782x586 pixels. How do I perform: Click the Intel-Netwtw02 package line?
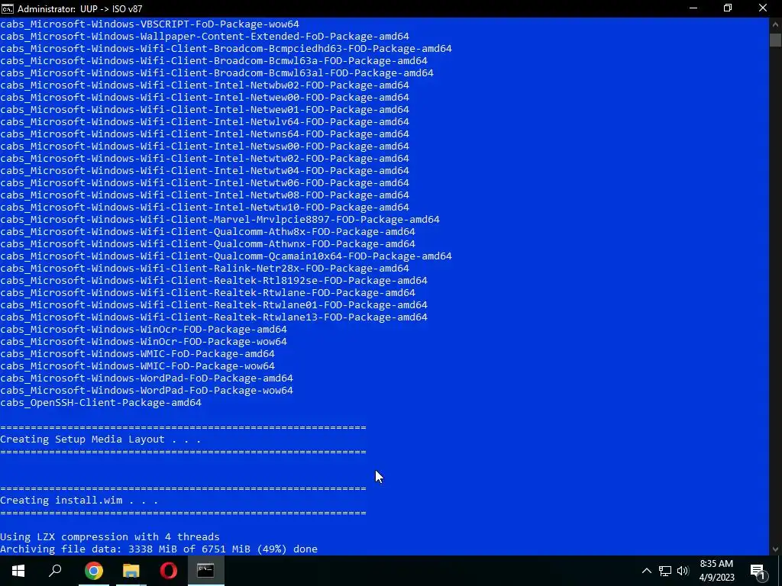pyautogui.click(x=205, y=159)
